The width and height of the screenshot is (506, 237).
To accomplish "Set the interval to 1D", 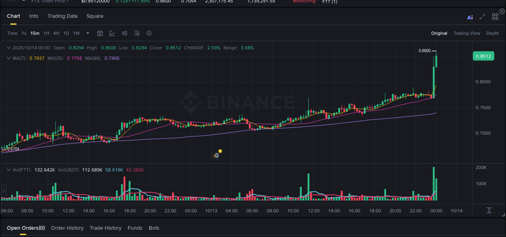I will [x=66, y=33].
